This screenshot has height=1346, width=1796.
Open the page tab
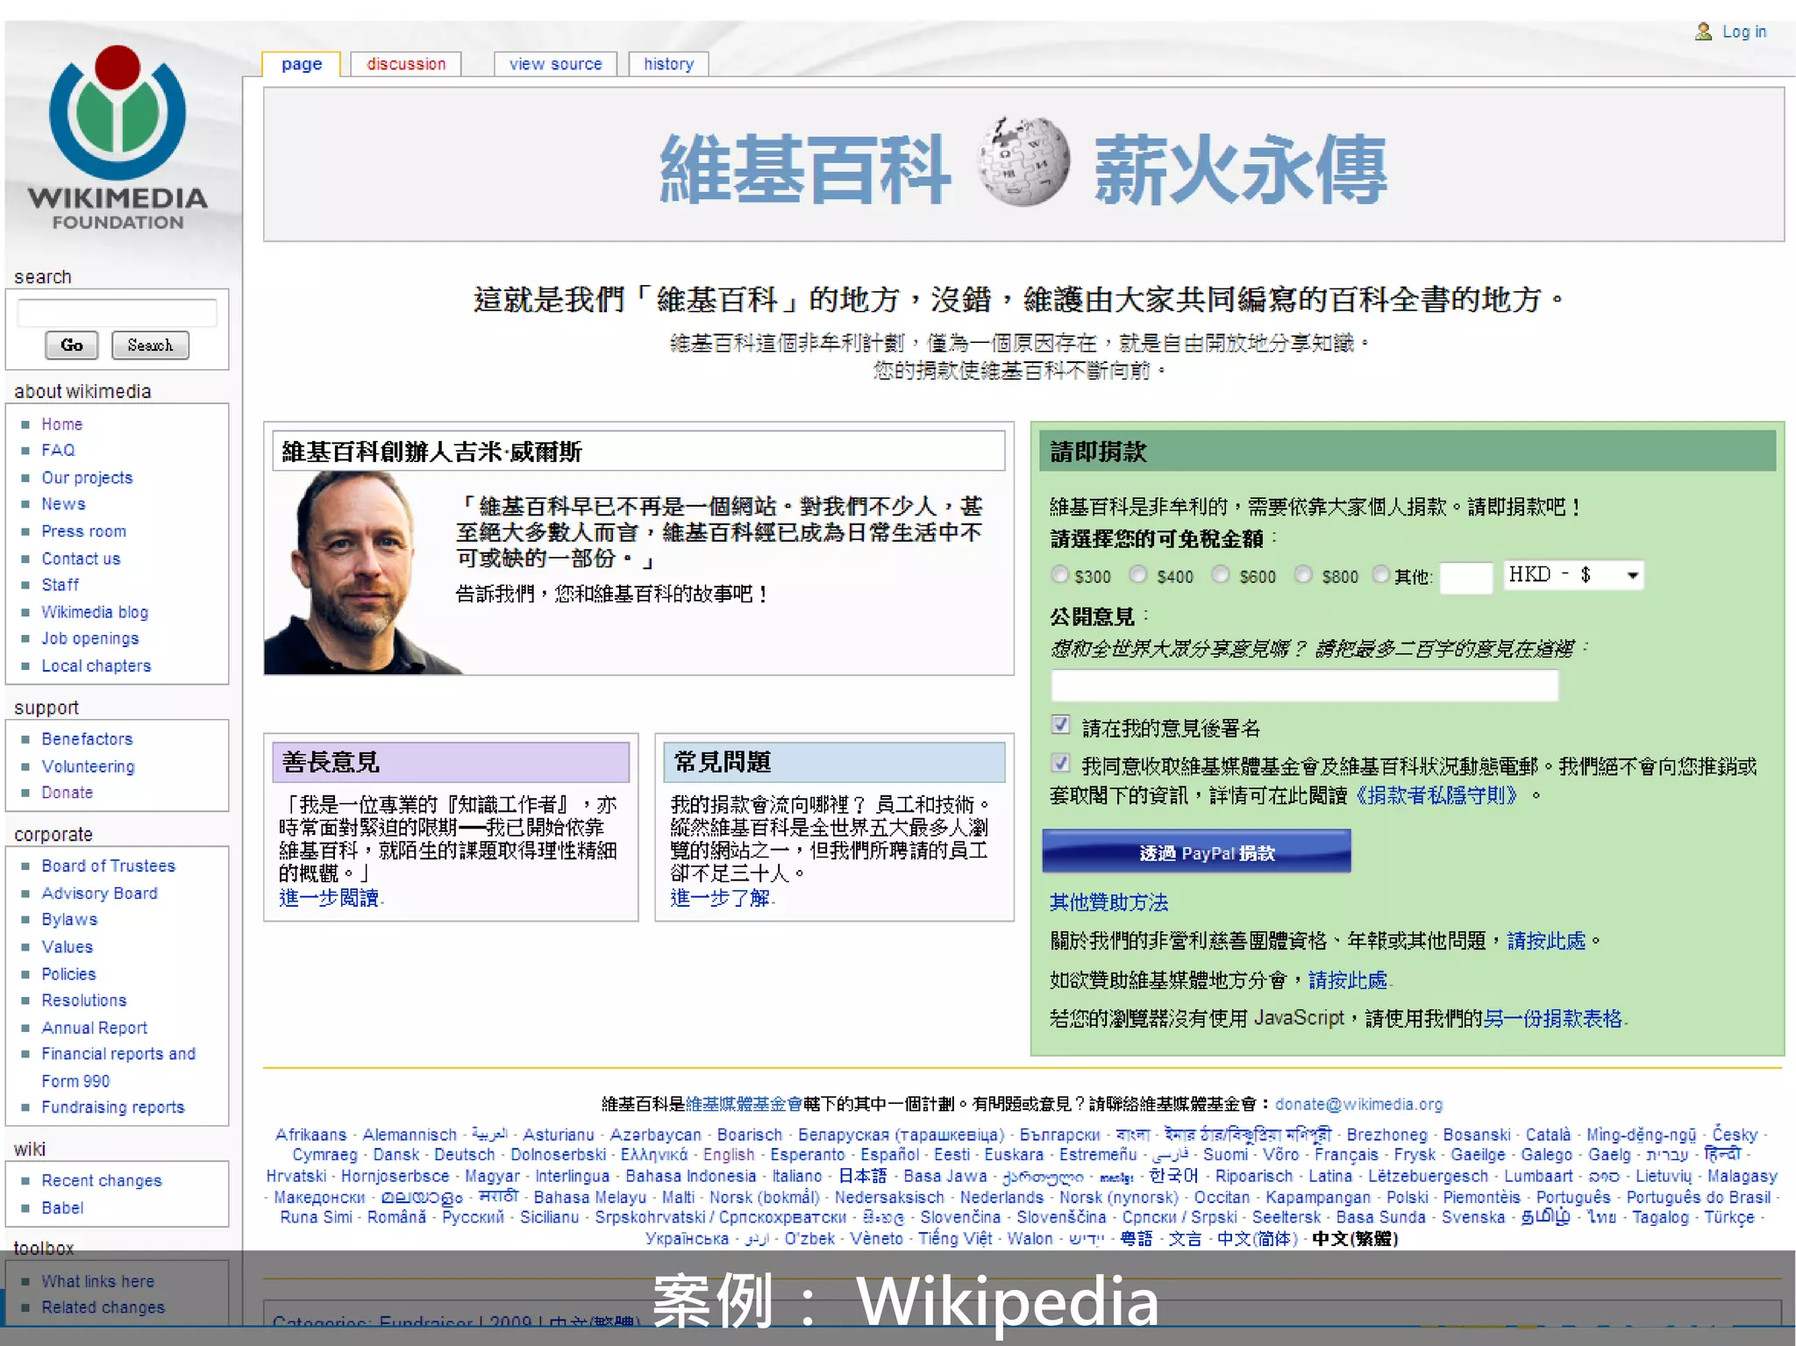tap(302, 64)
